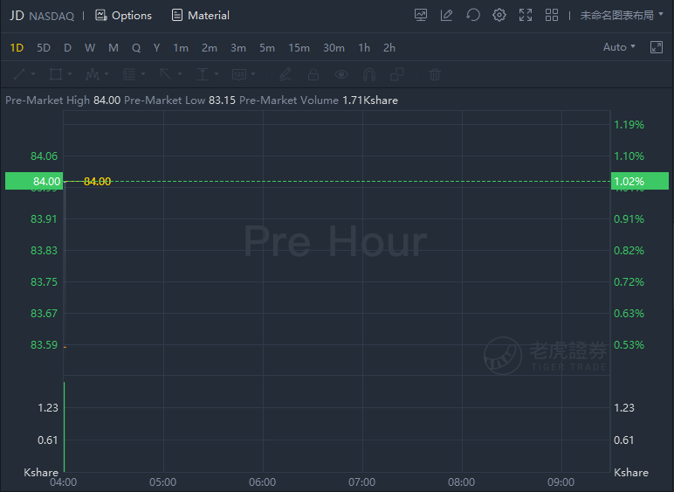
Task: Toggle the magnet snap mode
Action: (x=369, y=74)
